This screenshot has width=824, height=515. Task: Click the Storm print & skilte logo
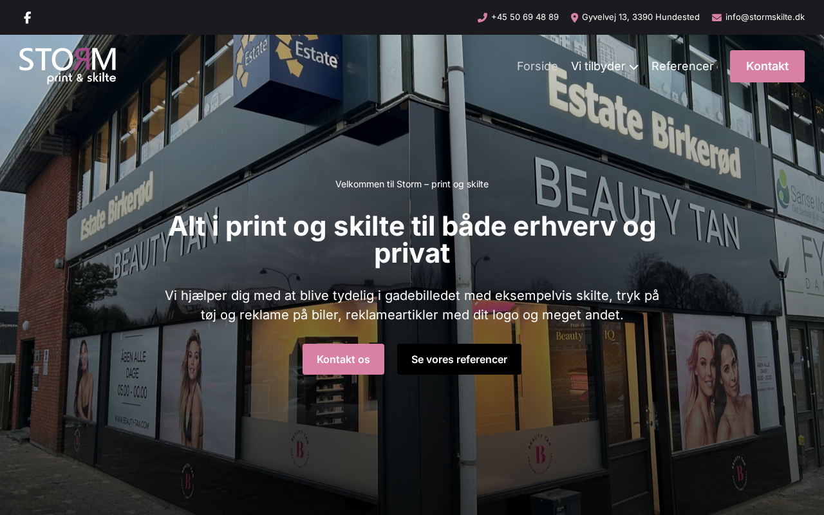click(x=68, y=66)
